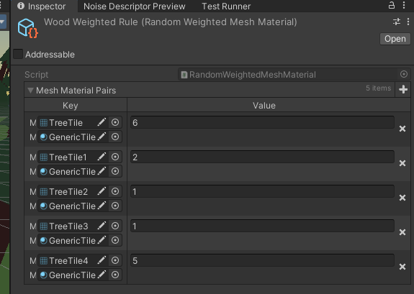Open the asset preset sliders icon
Image resolution: width=414 pixels, height=294 pixels.
pyautogui.click(x=397, y=22)
